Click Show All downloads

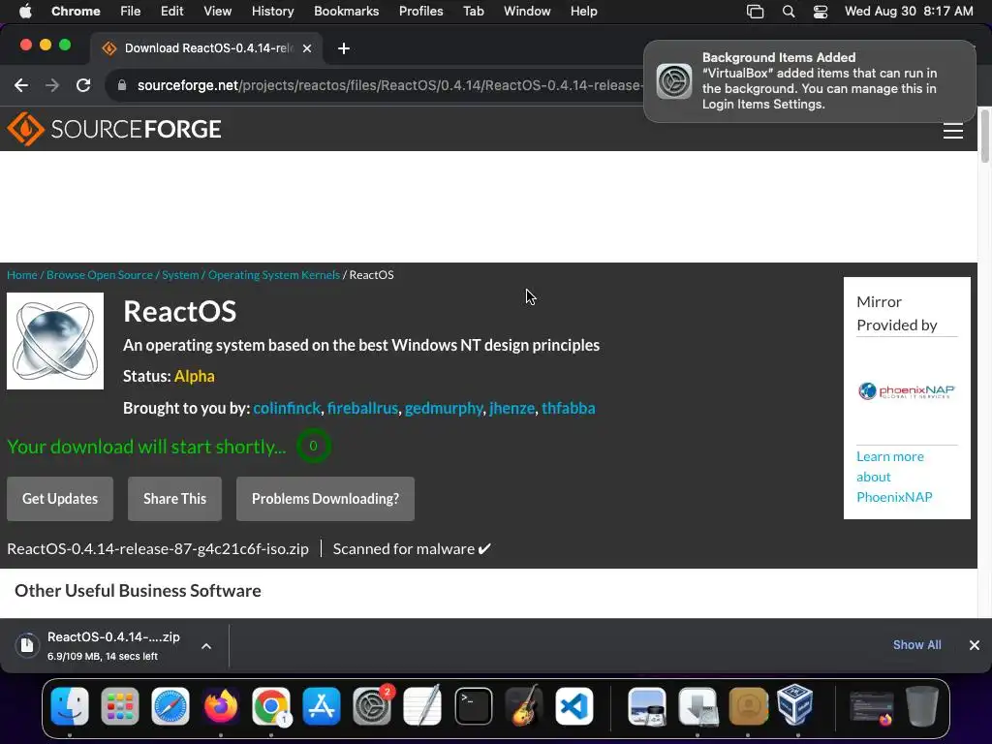pyautogui.click(x=916, y=644)
